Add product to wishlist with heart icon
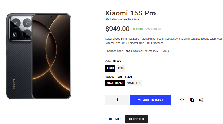Screen dimensions: 223x124 (x=182, y=100)
